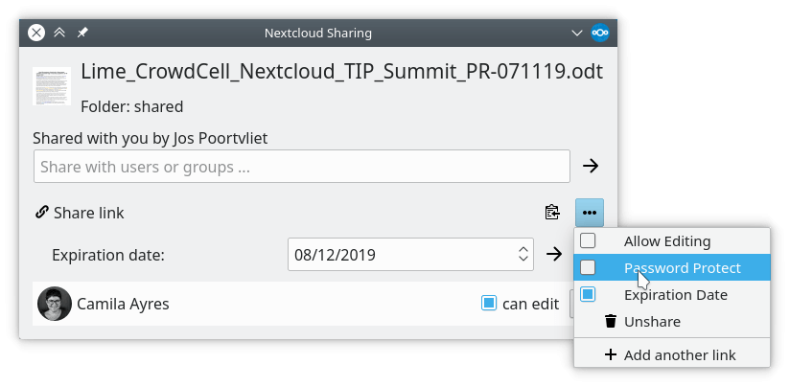Toggle can edit for Camila Ayres
790x387 pixels.
pyautogui.click(x=489, y=305)
